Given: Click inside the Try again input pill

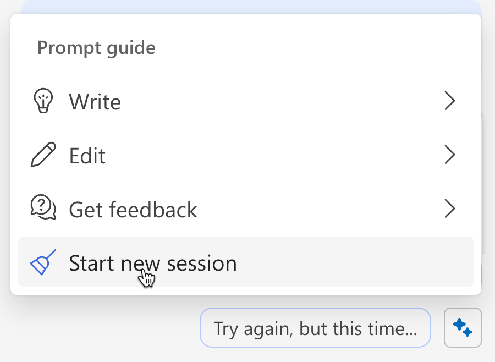Looking at the screenshot, I should [x=315, y=327].
